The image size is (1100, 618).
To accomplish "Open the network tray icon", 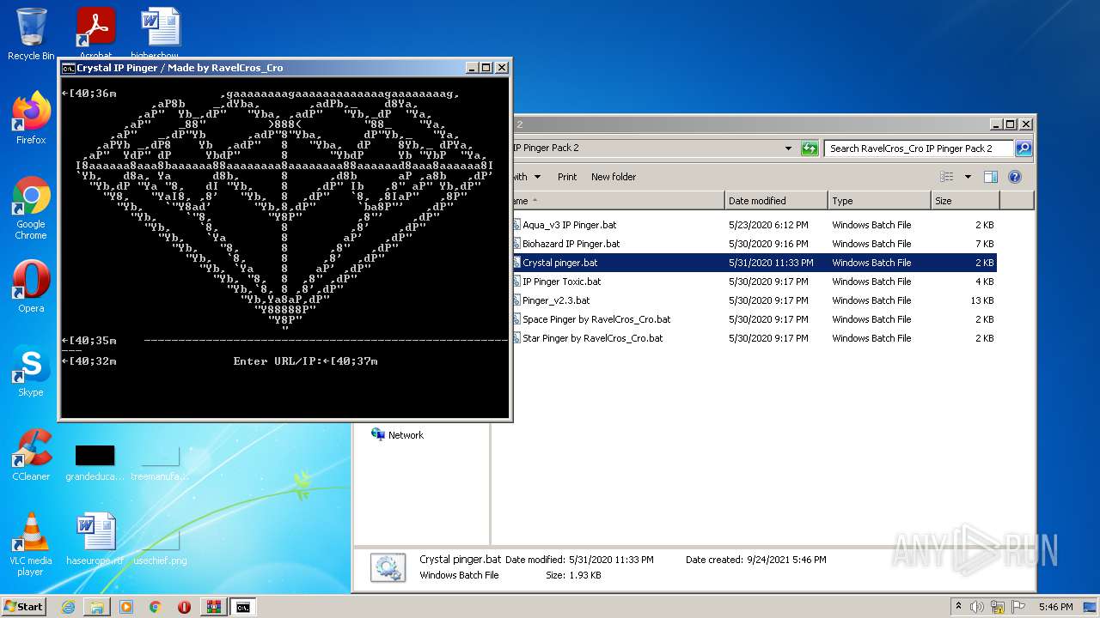I will point(998,607).
